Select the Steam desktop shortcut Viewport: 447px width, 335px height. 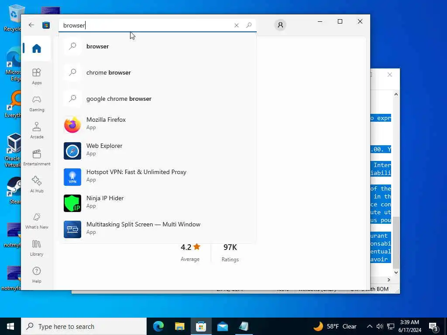pos(14,191)
